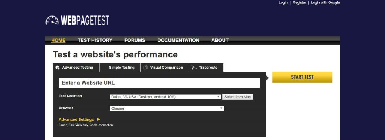
Task: Focus the Enter a Website URL field
Action: point(159,83)
